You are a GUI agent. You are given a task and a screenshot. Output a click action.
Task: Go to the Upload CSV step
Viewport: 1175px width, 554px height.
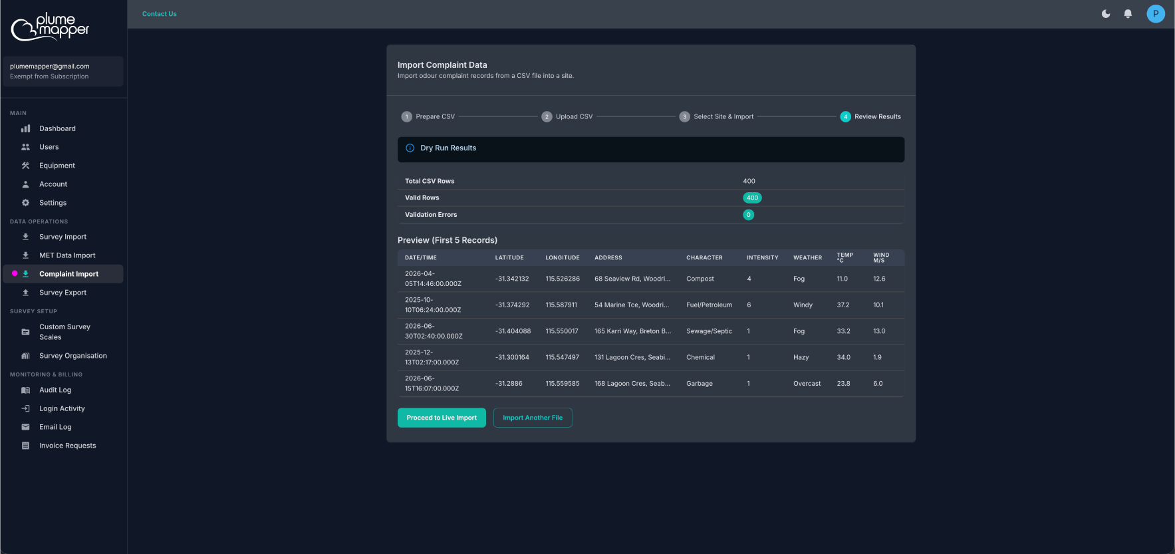point(567,116)
